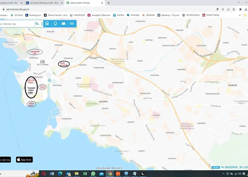Open the public transport (bus) tool
The height and width of the screenshot is (177, 248).
pyautogui.click(x=47, y=24)
